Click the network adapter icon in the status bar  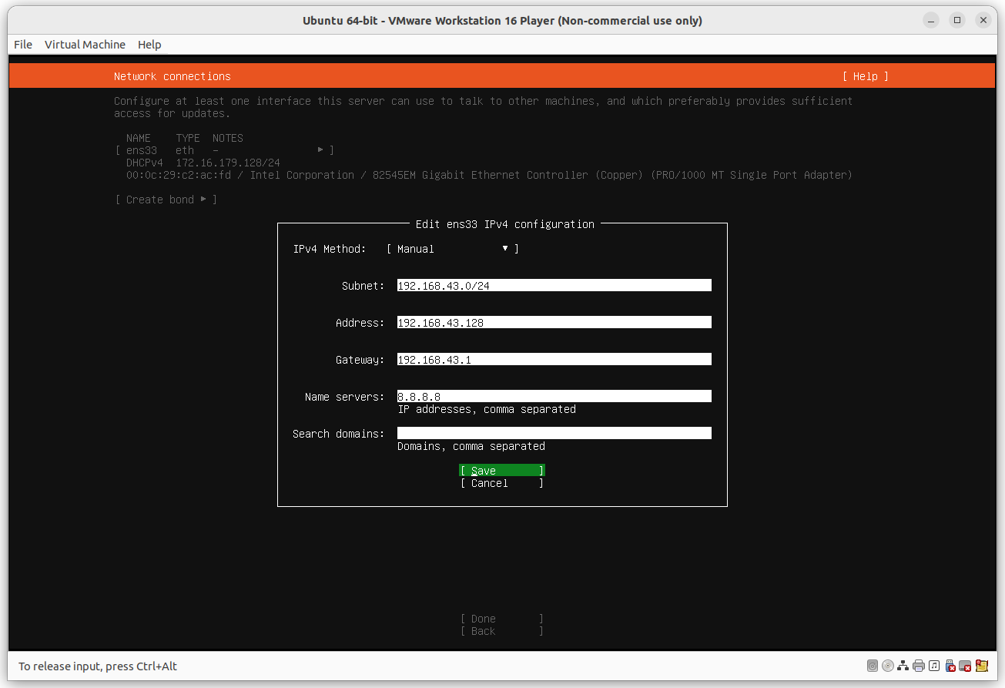pyautogui.click(x=903, y=666)
